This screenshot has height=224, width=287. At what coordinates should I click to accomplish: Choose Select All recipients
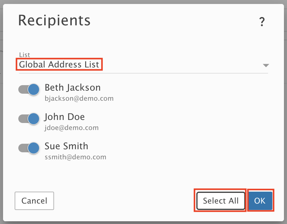[220, 201]
